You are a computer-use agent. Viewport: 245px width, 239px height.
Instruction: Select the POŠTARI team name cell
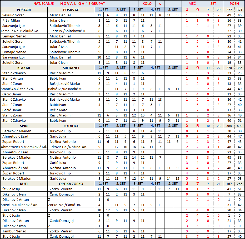click(x=24, y=10)
